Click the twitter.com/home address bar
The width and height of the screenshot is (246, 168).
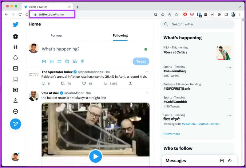(x=52, y=14)
